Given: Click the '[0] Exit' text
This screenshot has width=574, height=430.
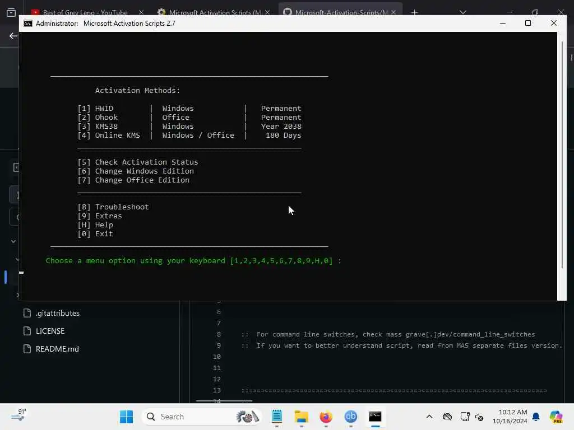Looking at the screenshot, I should pyautogui.click(x=95, y=233).
